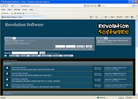This screenshot has width=138, height=99.
Task: Click post icon beside Announcements board
Action: coord(7,68)
